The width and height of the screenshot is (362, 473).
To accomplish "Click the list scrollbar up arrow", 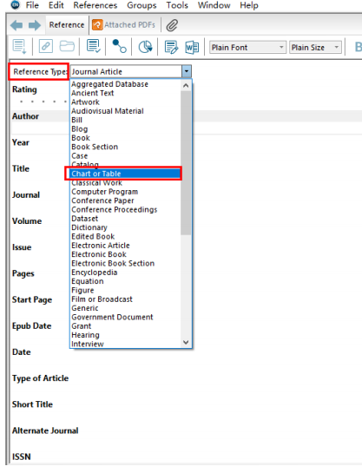I will 186,85.
